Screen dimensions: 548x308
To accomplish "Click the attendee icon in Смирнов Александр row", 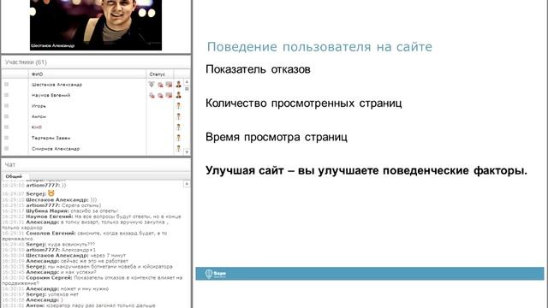I will point(179,148).
